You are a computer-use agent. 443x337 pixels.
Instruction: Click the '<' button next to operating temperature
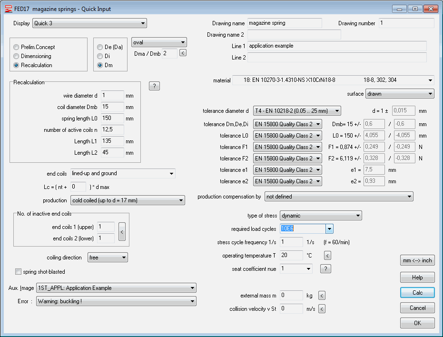327,256
